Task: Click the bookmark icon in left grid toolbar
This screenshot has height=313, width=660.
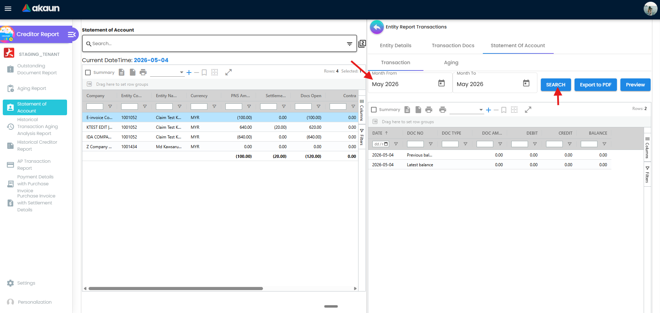Action: 204,72
